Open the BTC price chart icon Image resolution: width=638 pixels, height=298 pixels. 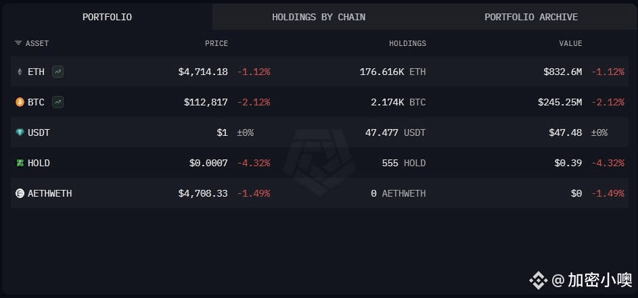[58, 102]
